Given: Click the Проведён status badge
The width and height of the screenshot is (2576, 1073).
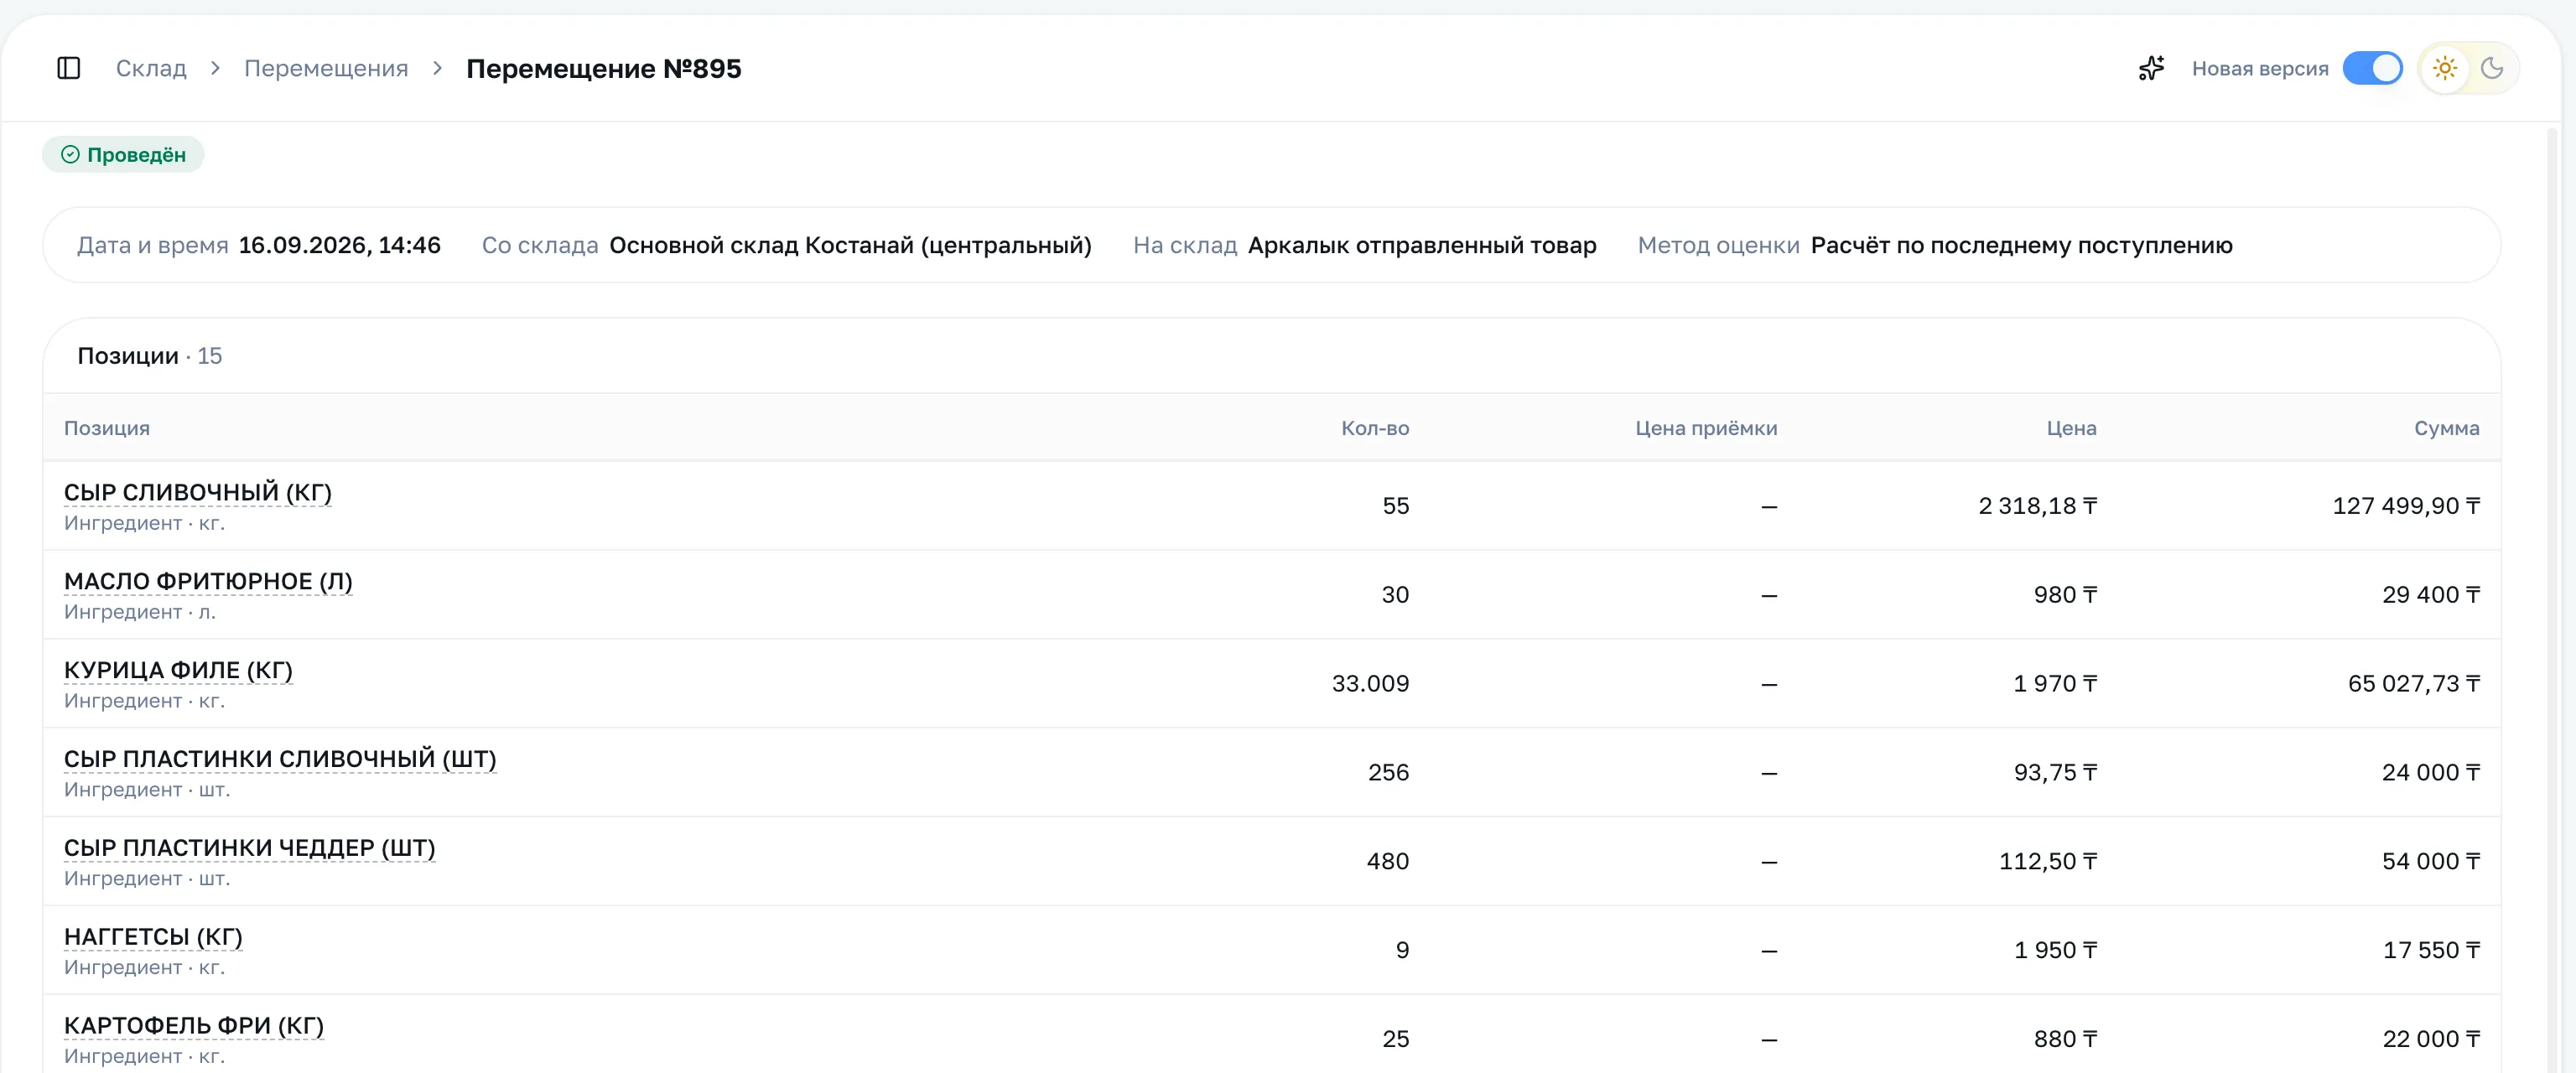Looking at the screenshot, I should tap(123, 154).
